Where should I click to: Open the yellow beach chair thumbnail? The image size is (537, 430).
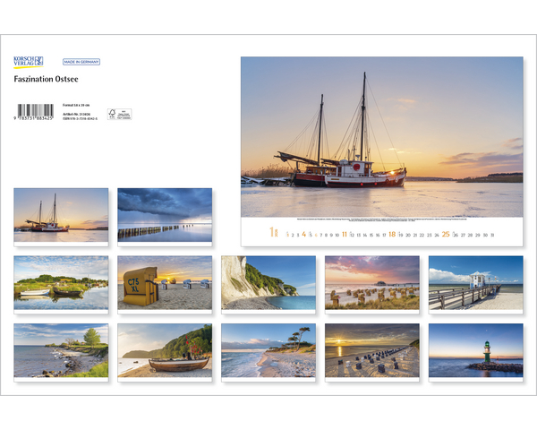click(165, 283)
